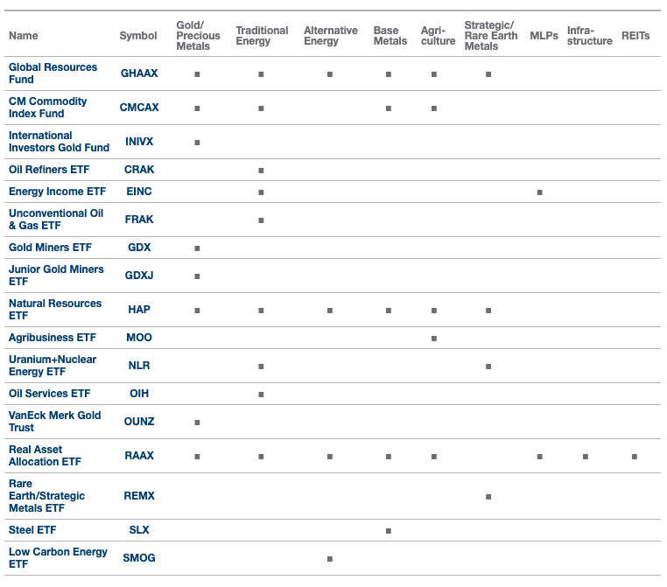667x587 pixels.
Task: Click the GDX symbol
Action: pos(139,248)
